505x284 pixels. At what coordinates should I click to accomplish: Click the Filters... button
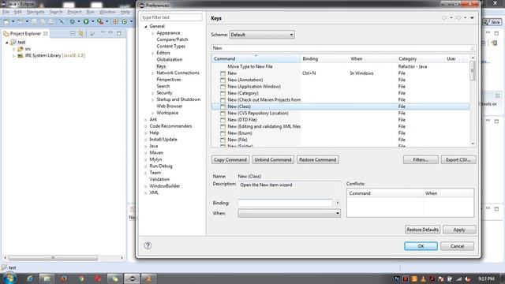[x=421, y=159]
